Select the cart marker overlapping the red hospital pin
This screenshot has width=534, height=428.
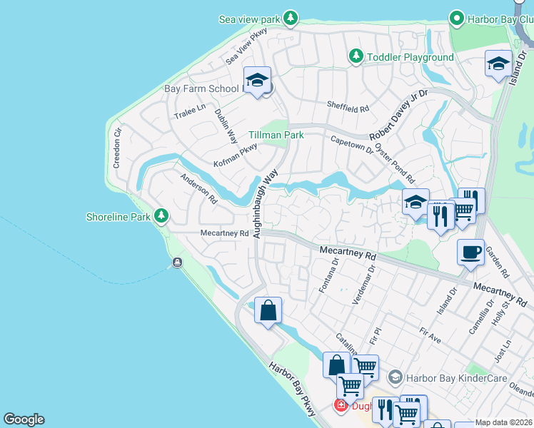click(350, 388)
